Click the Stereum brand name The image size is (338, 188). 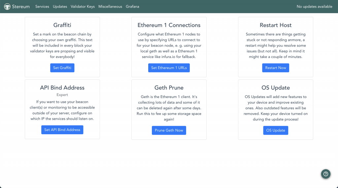point(21,7)
